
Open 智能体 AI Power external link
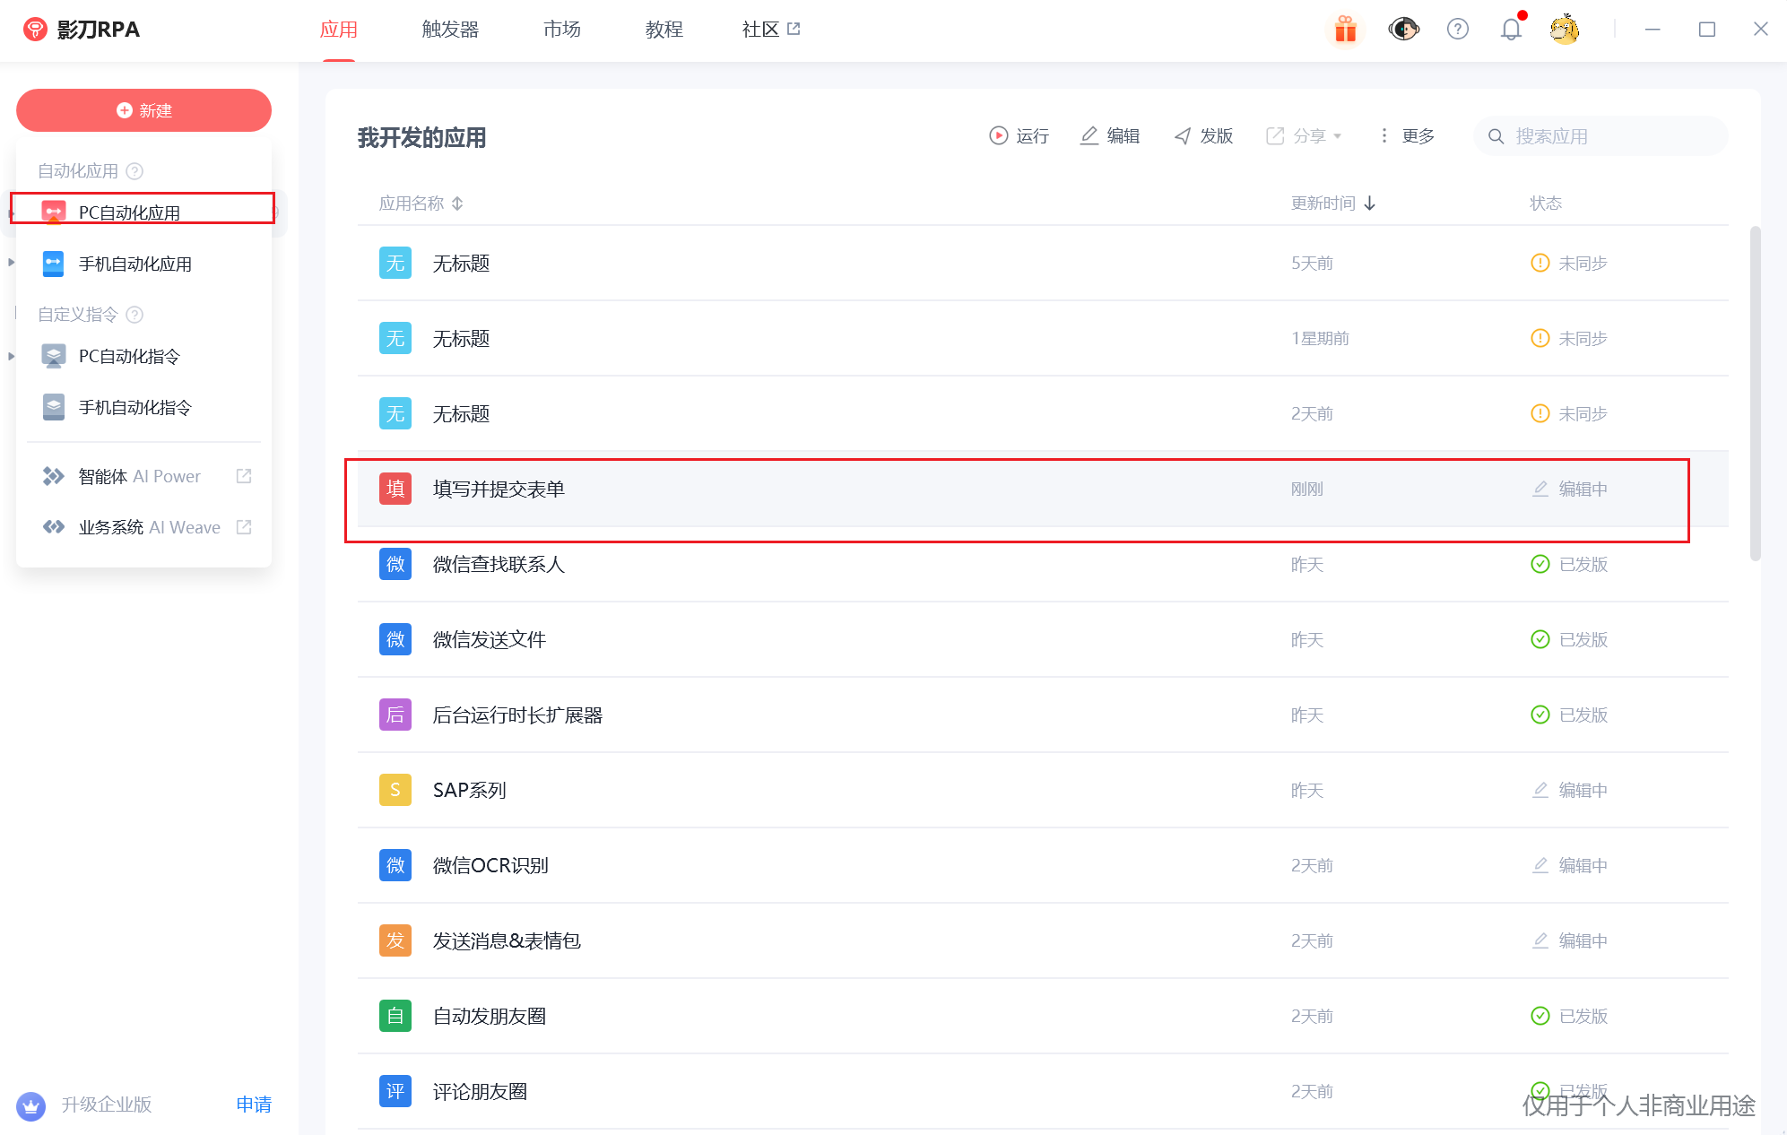pyautogui.click(x=243, y=476)
